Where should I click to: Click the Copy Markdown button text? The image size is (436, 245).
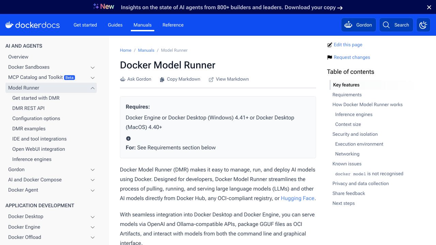[184, 79]
